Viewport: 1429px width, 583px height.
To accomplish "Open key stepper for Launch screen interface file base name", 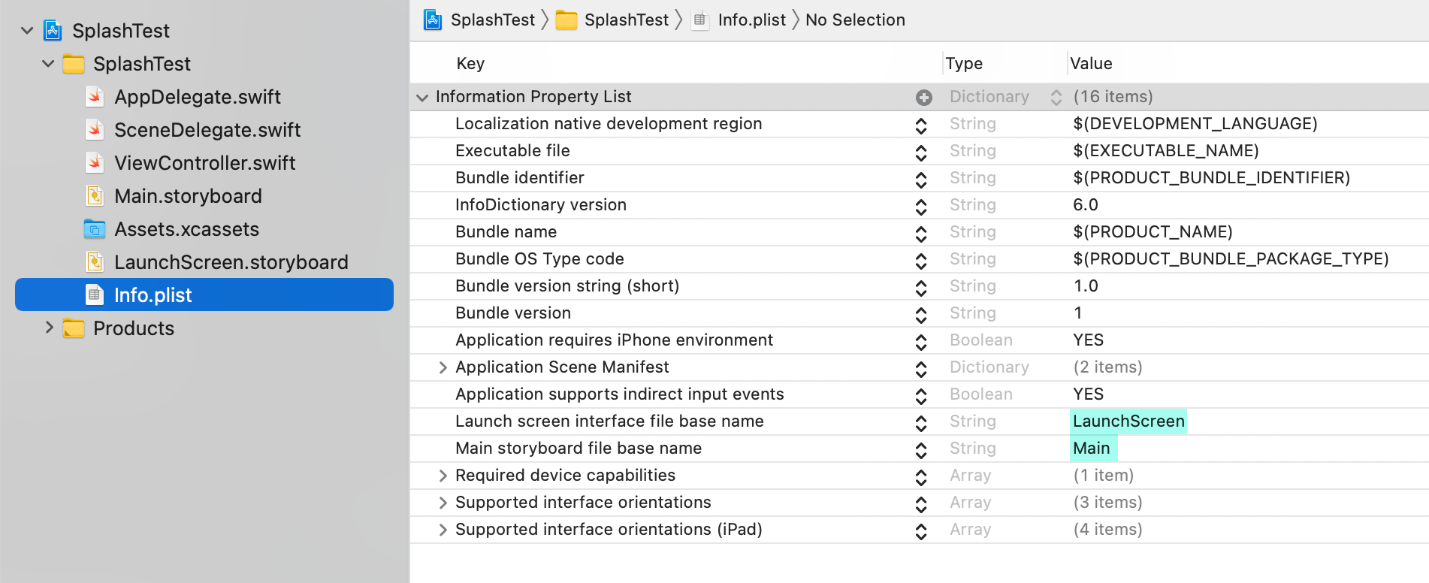I will (921, 423).
